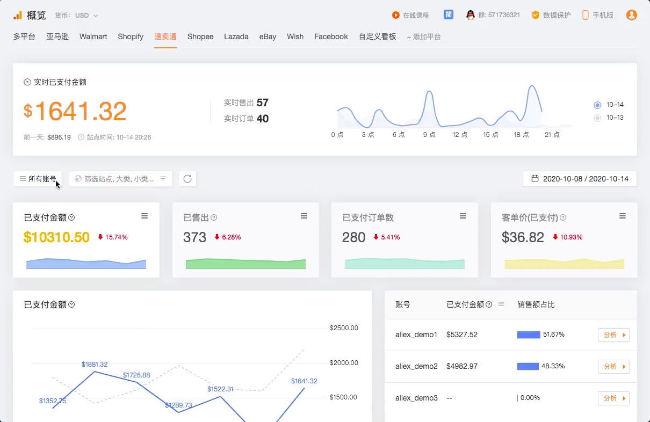Switch to the Shopee platform tab
Image resolution: width=650 pixels, height=422 pixels.
[200, 37]
